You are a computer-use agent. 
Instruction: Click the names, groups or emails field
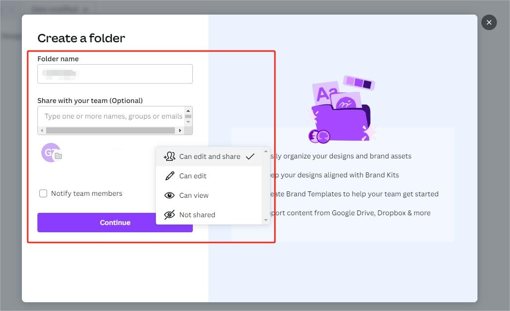[x=112, y=117]
